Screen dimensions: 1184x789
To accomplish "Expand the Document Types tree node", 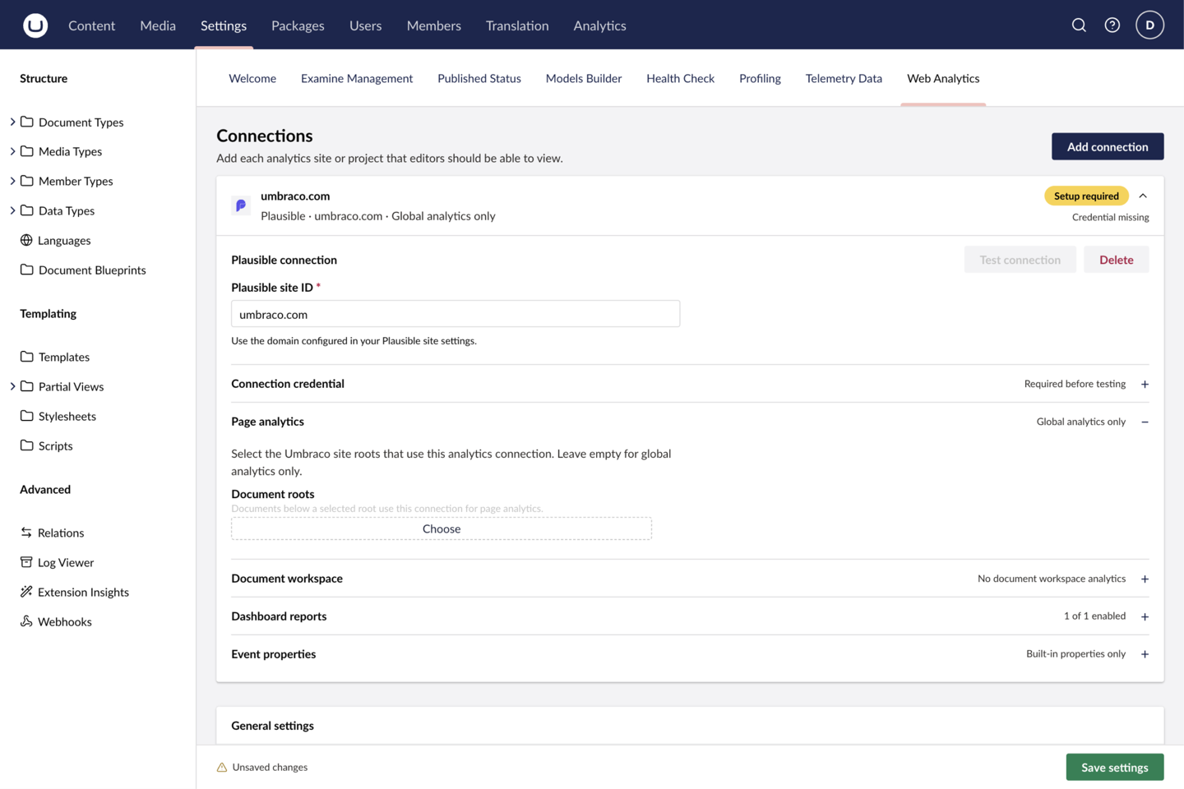I will [12, 122].
